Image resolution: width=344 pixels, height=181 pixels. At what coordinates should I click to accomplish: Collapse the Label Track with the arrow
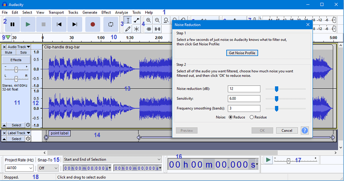click(4, 139)
